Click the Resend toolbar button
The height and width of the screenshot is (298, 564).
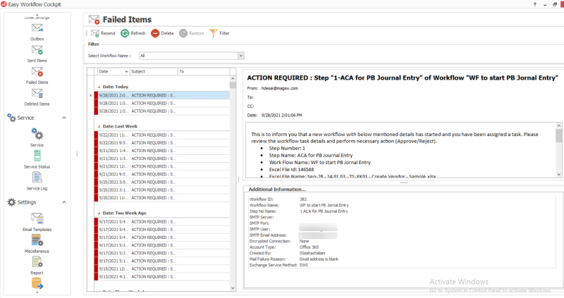[x=103, y=33]
